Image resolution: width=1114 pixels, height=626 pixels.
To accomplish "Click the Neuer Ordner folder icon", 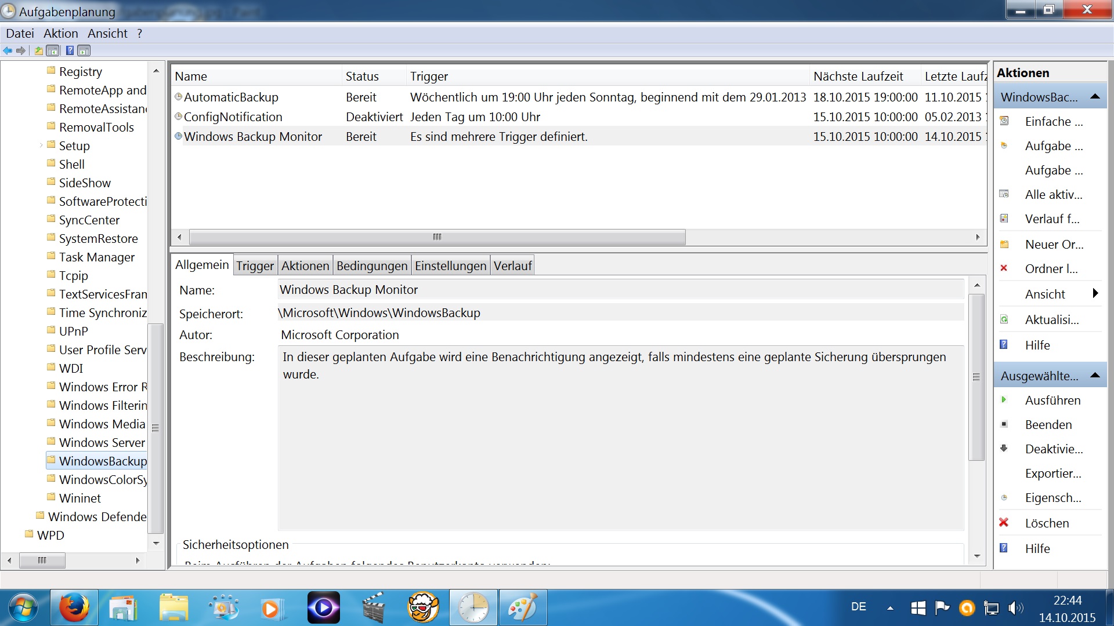I will pyautogui.click(x=1004, y=245).
